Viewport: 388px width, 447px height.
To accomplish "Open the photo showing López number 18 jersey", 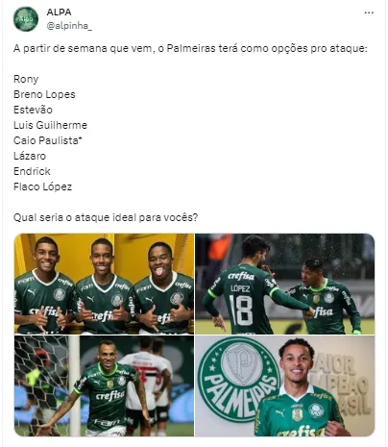I will pos(285,284).
